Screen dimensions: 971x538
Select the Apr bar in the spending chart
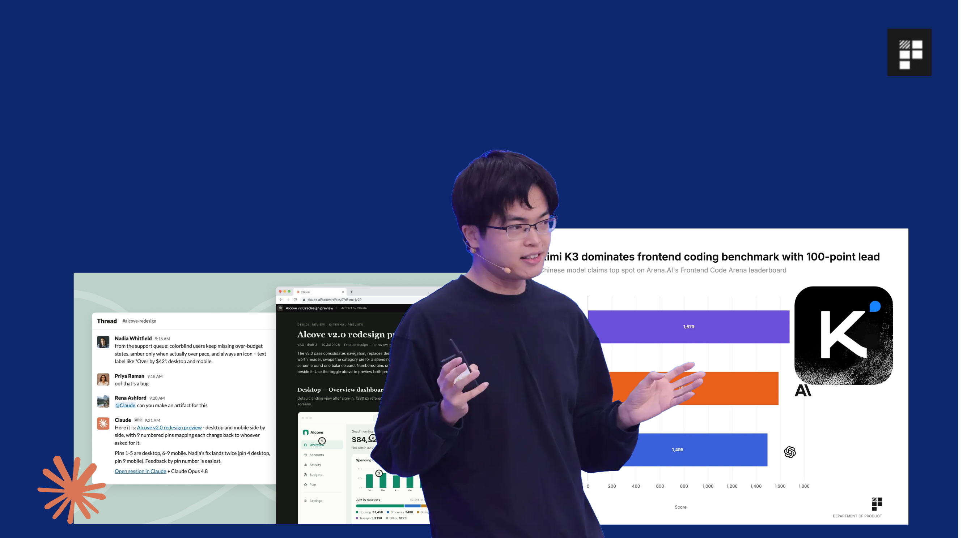tap(396, 482)
